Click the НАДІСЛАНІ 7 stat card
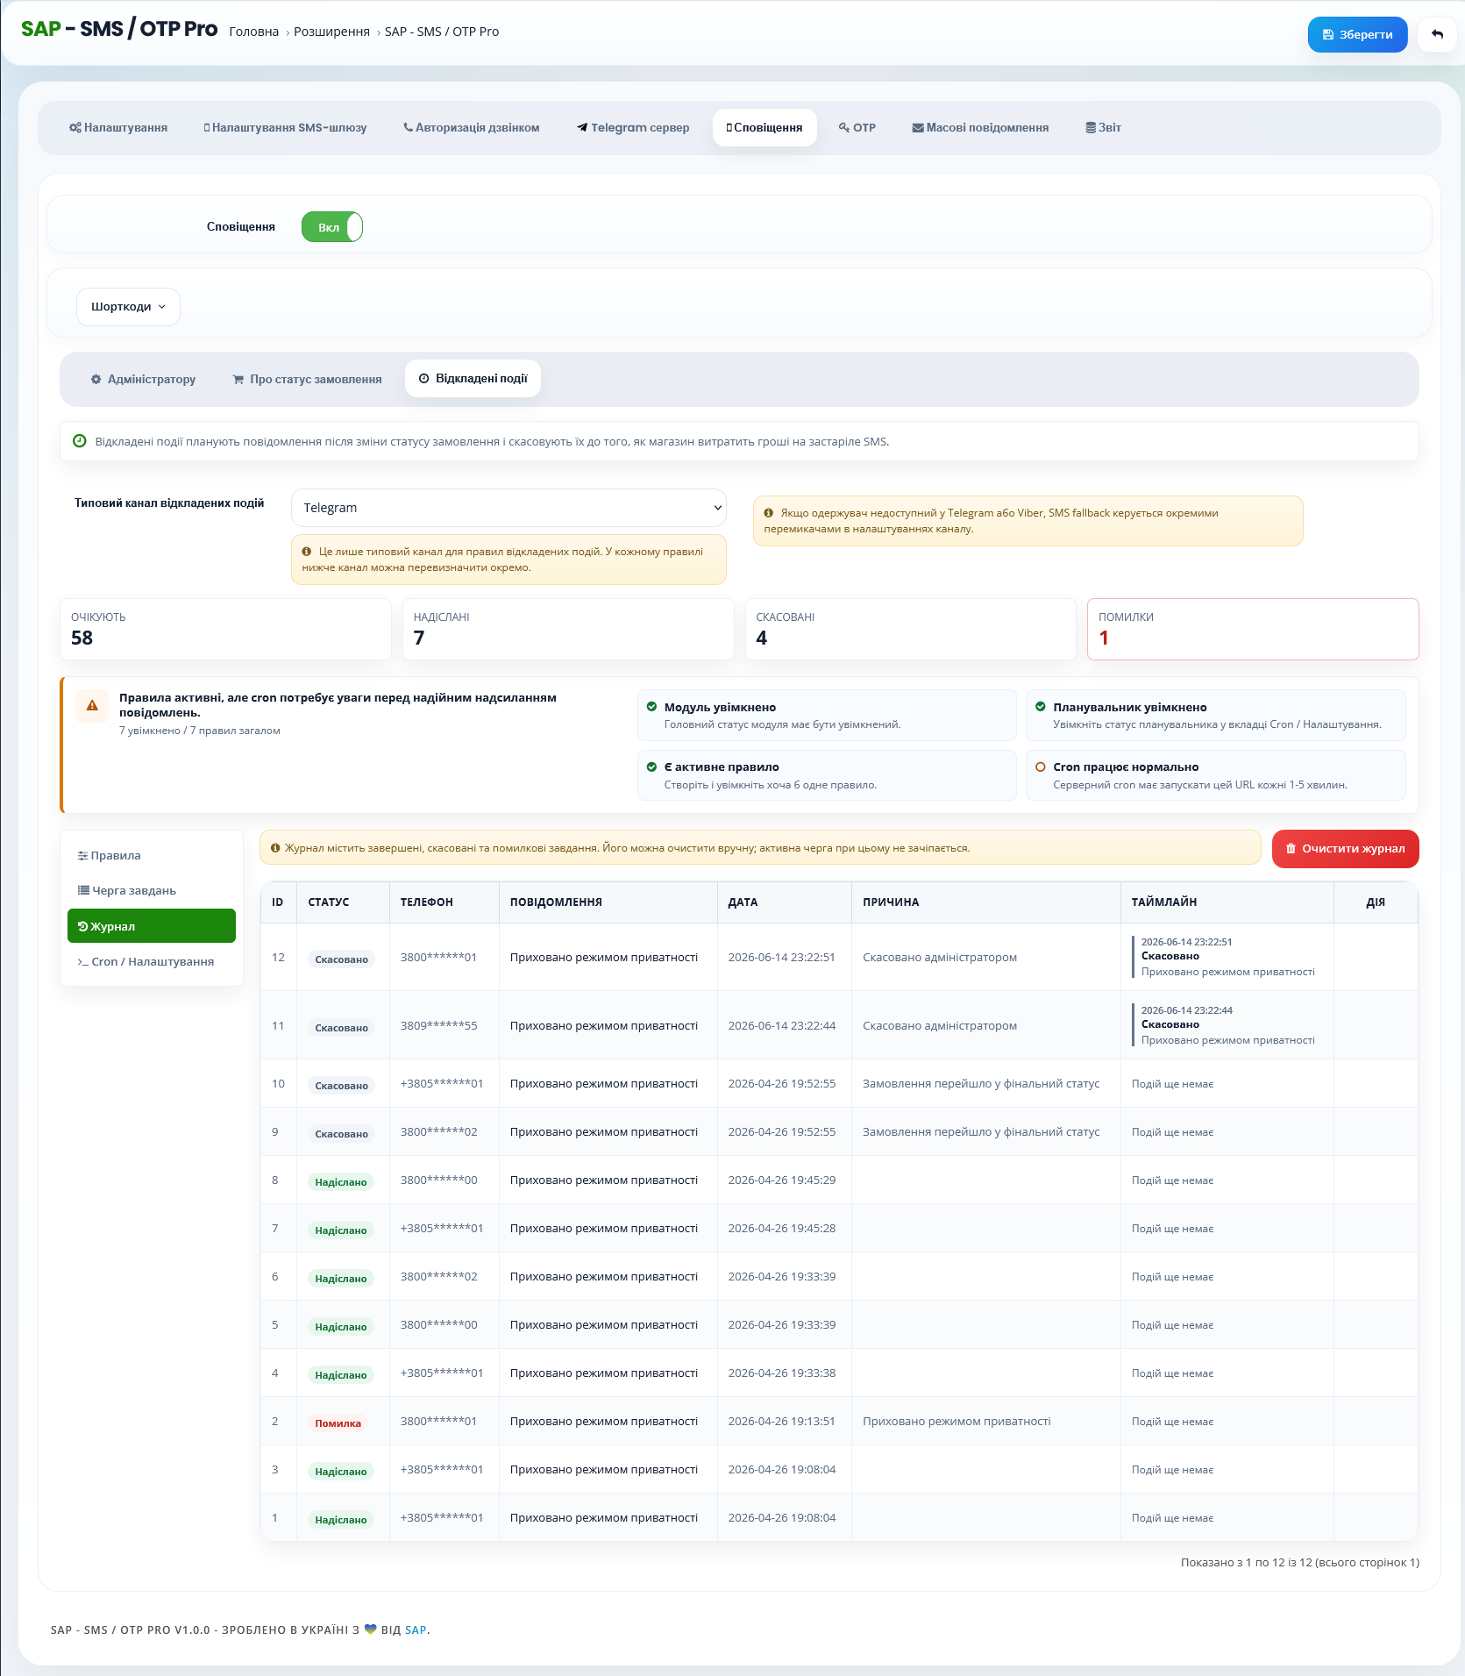 568,629
